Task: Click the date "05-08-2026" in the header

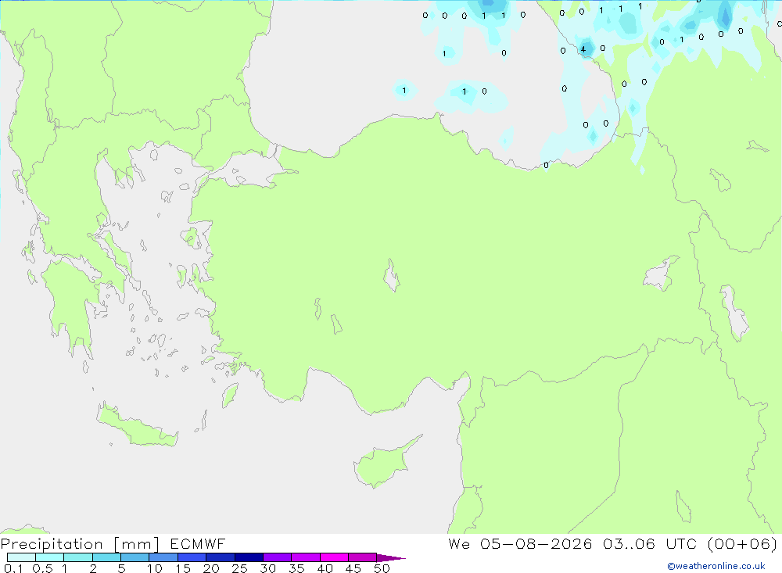Action: point(536,543)
